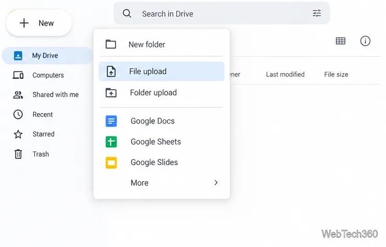Focus the Search in Drive field
This screenshot has height=247, width=386.
[222, 13]
